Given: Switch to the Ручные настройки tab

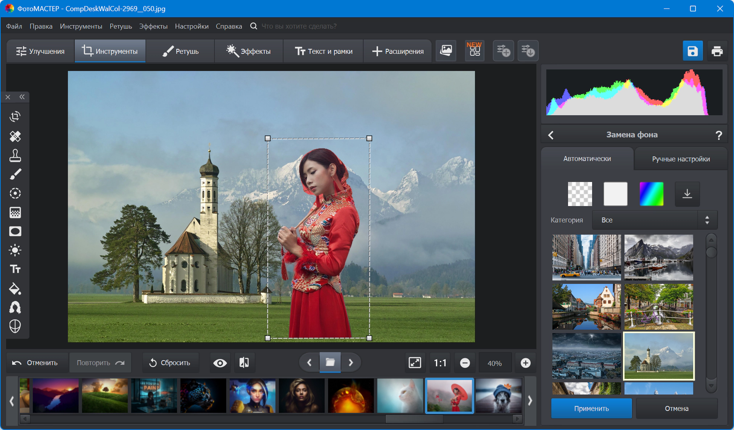Looking at the screenshot, I should click(x=681, y=159).
